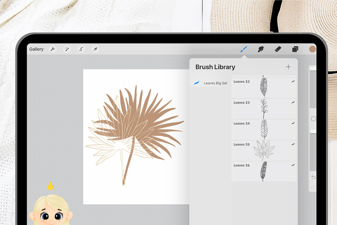Choose the Leaves 34 brush
The image size is (337, 225).
pos(264,129)
